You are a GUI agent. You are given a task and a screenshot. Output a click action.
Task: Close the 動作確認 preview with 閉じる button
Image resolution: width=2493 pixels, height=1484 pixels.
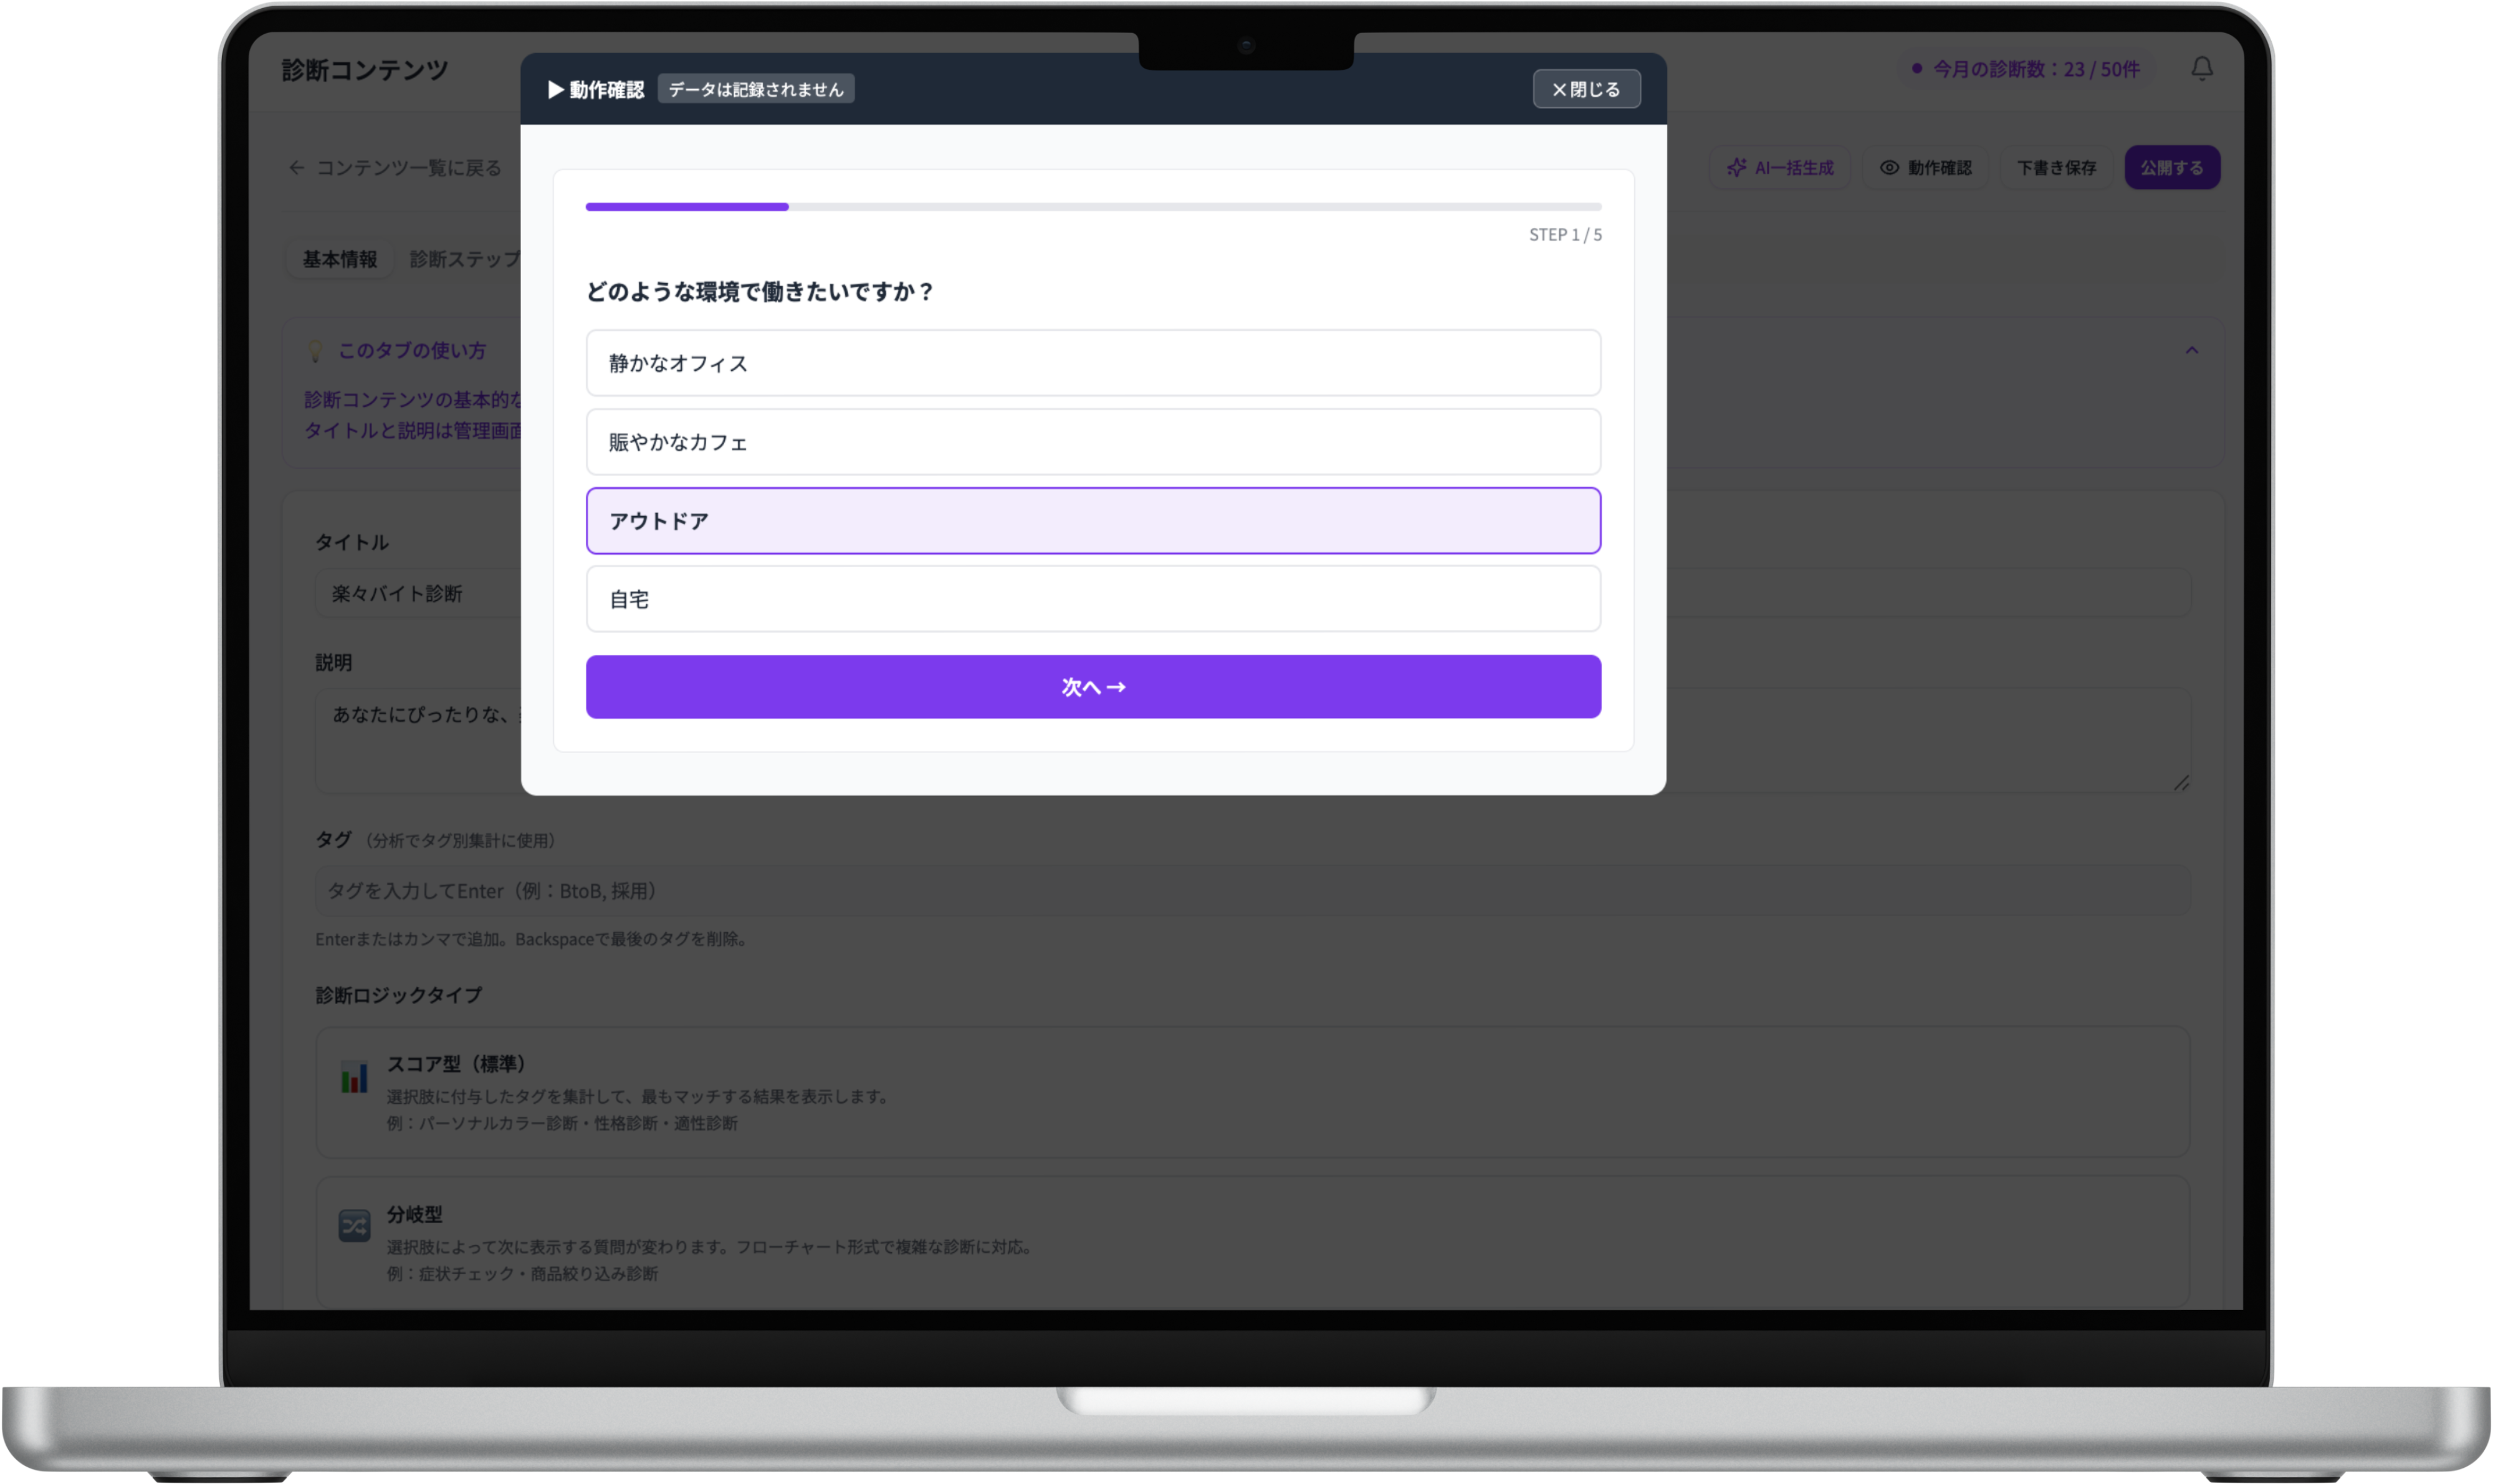coord(1586,89)
